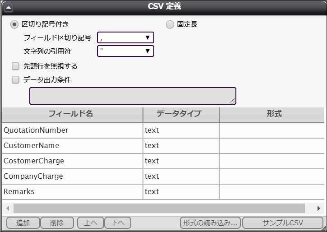The height and width of the screenshot is (232, 327).
Task: Collapse the CSV 定義 panel arrow icon
Action: tap(9, 7)
